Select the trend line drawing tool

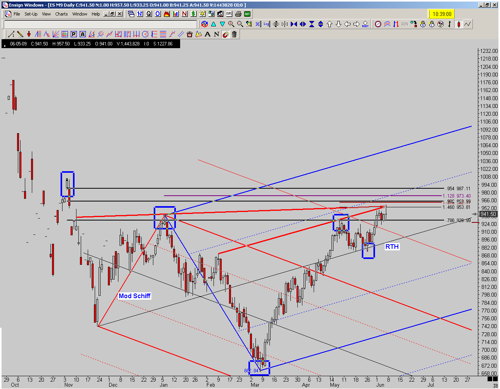pos(11,34)
